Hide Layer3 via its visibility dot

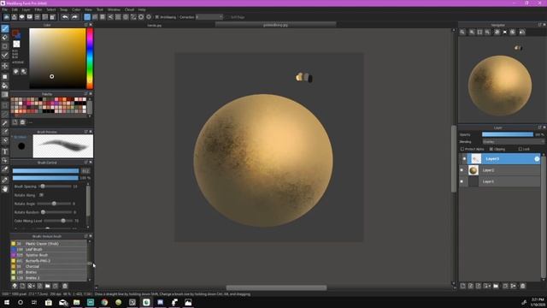pos(464,159)
